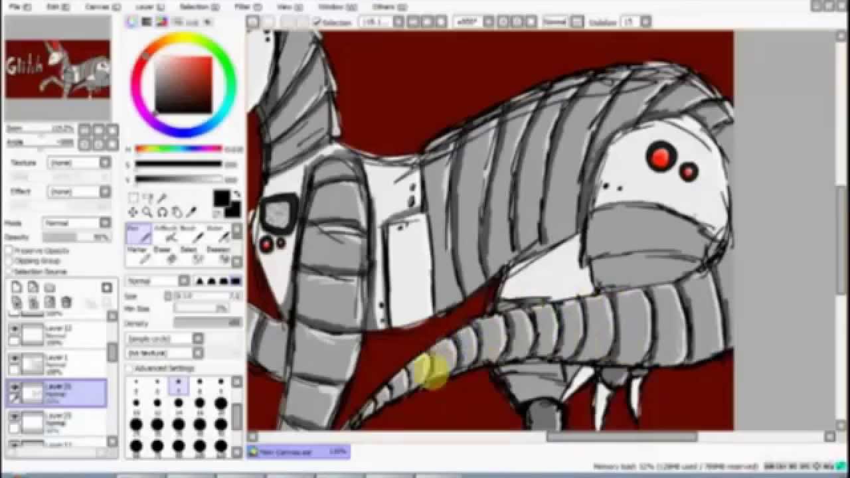Activate the zoom magnifier tool
The image size is (850, 478).
pos(147,212)
